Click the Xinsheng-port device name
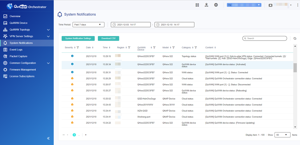The width and height of the screenshot is (300, 145). pyautogui.click(x=144, y=117)
